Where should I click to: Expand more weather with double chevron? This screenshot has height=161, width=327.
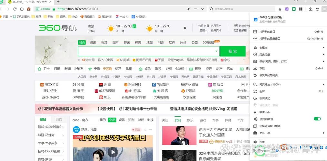pyautogui.click(x=185, y=28)
